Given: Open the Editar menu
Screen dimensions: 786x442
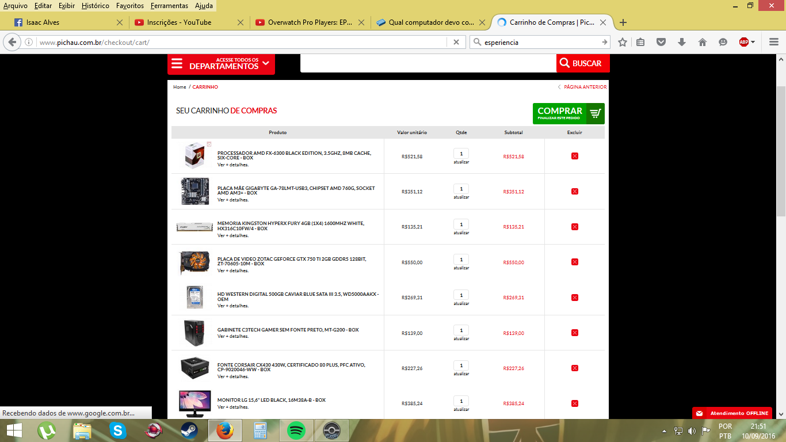Looking at the screenshot, I should [43, 6].
